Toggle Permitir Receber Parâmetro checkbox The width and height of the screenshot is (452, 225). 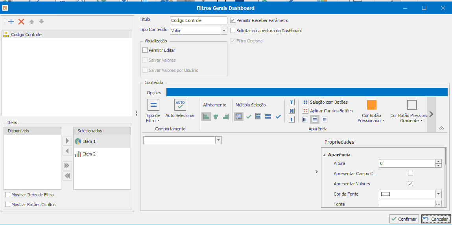pos(233,20)
